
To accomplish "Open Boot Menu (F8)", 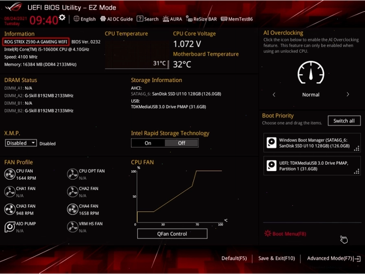I will 285,233.
